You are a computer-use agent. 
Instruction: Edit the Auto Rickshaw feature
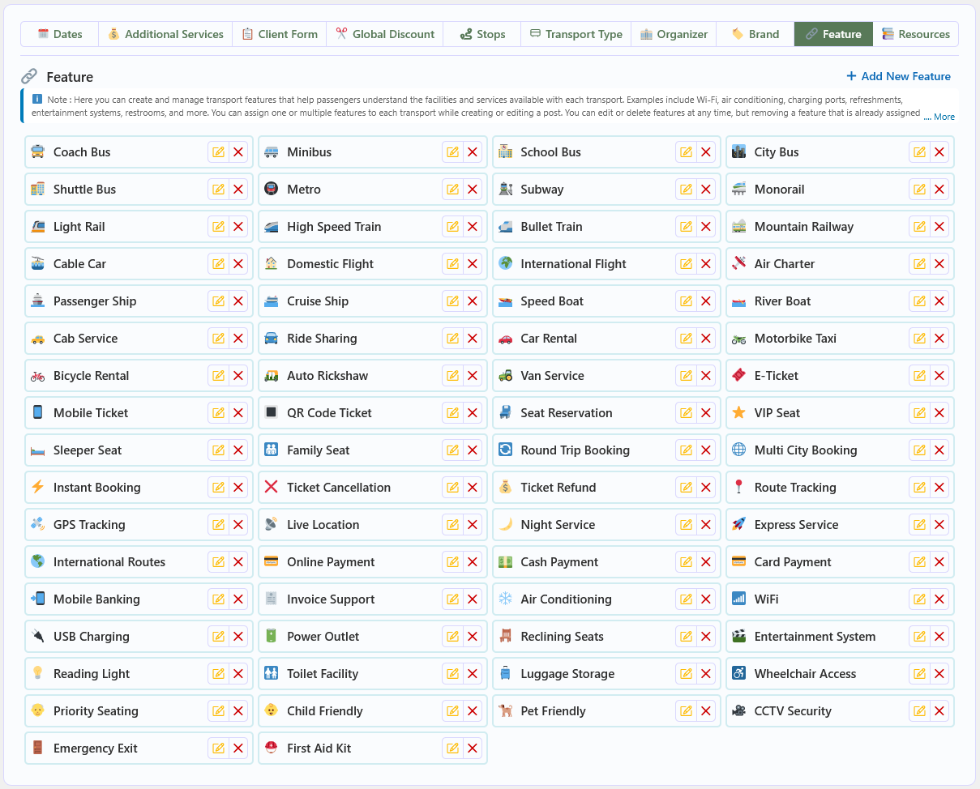452,376
